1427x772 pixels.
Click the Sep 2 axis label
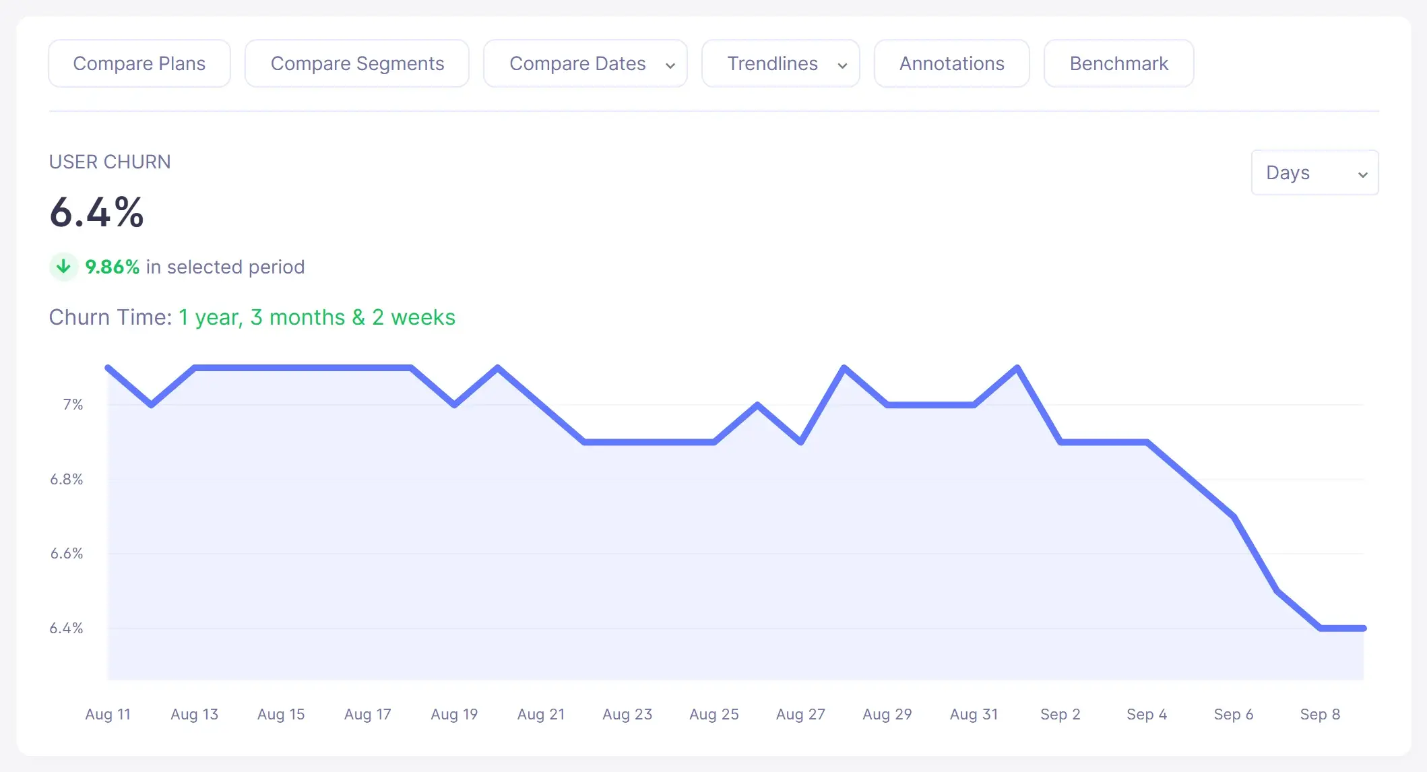point(1060,714)
